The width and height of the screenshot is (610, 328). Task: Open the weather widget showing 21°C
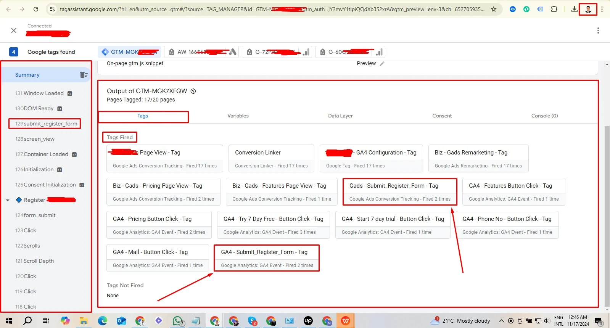pos(460,321)
